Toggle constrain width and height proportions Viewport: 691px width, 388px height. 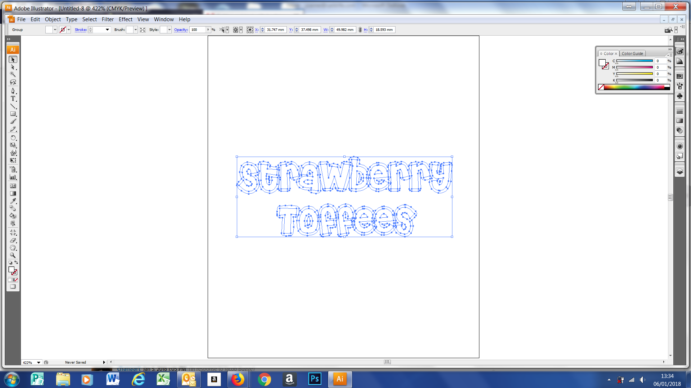[x=360, y=30]
